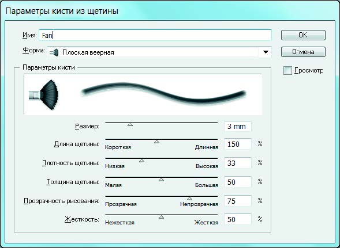Click the Размер value field showing 3 mm
Screen dimensions: 340x248
238,126
